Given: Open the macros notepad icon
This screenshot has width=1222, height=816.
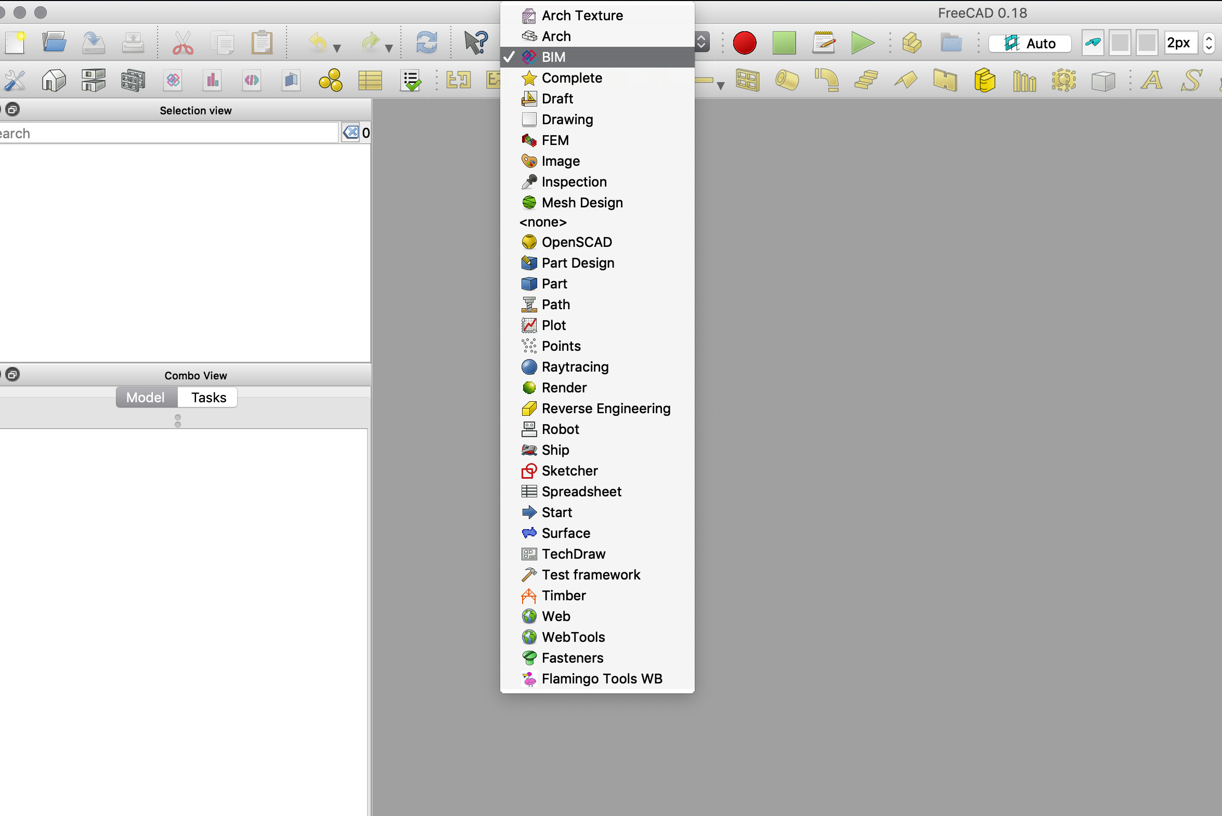Looking at the screenshot, I should pos(824,43).
